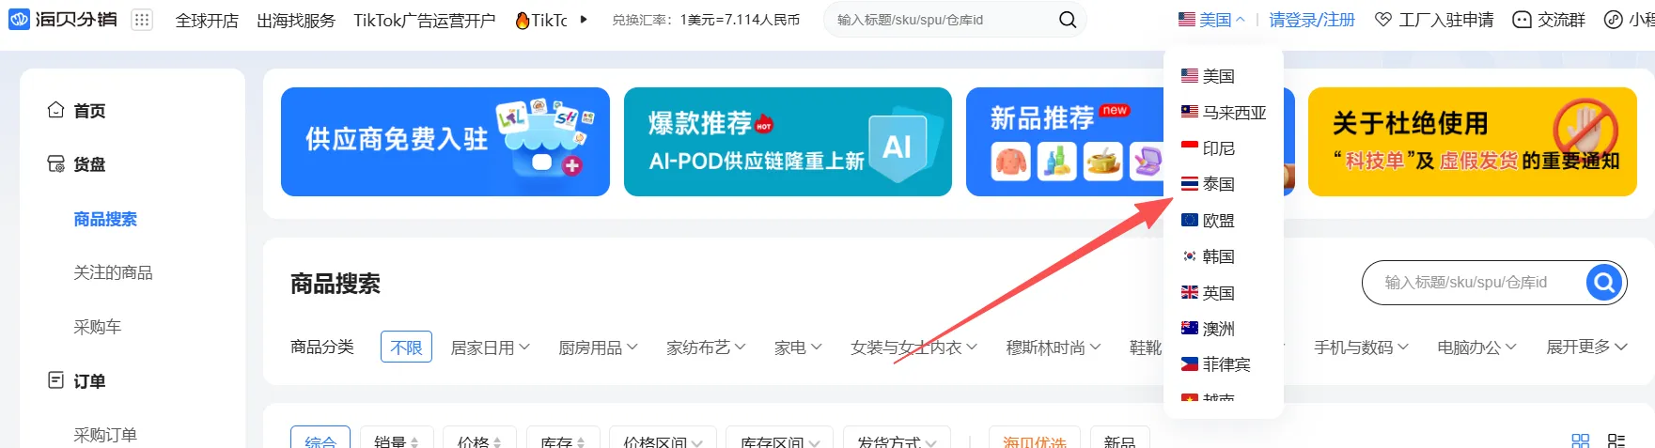Click the sweater thumbnail in 新品推荐 banner

coord(1011,162)
